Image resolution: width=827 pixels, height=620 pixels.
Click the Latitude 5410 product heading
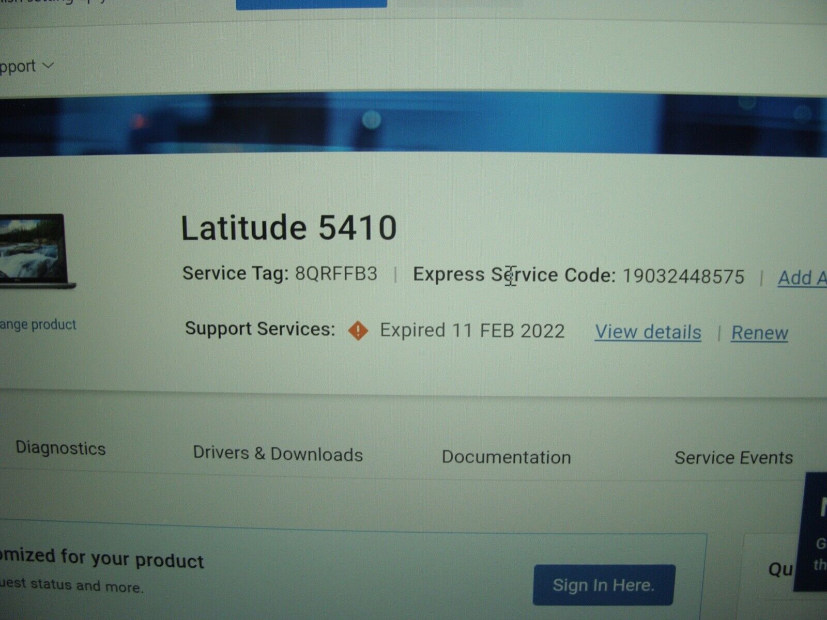coord(289,228)
